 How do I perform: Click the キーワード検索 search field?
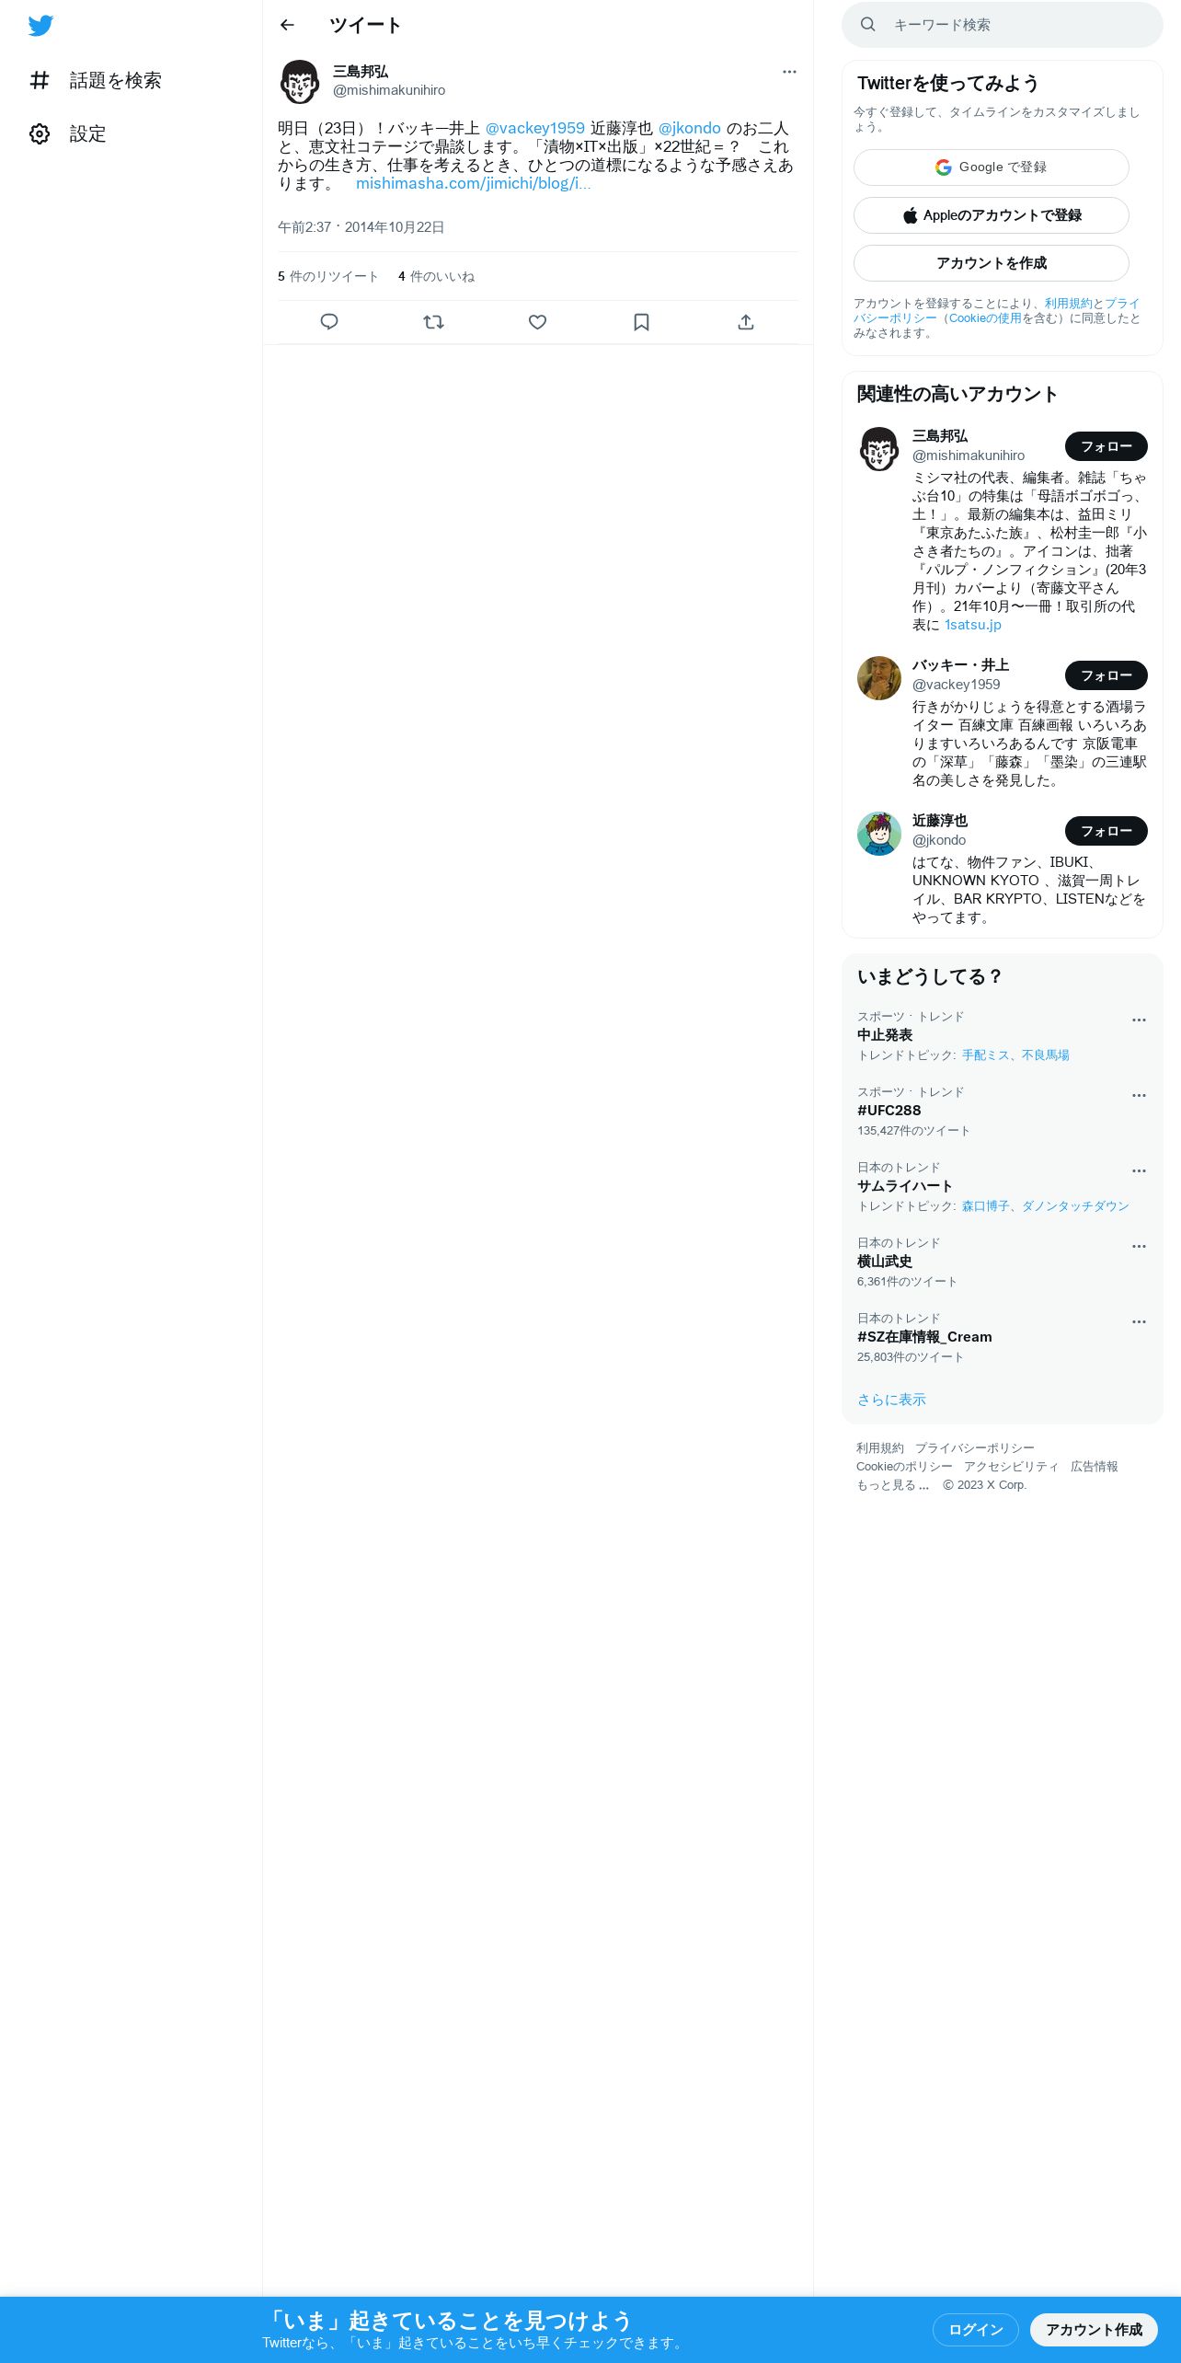point(1003,25)
